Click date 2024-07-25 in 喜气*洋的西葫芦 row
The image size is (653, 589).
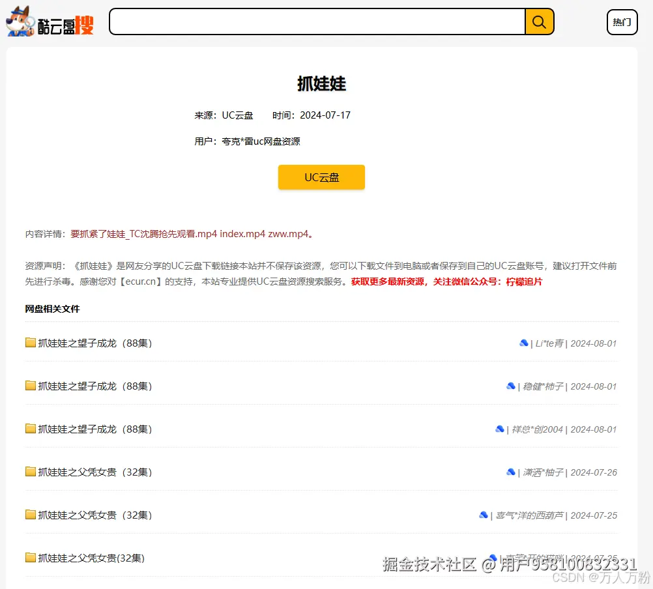[x=594, y=515]
